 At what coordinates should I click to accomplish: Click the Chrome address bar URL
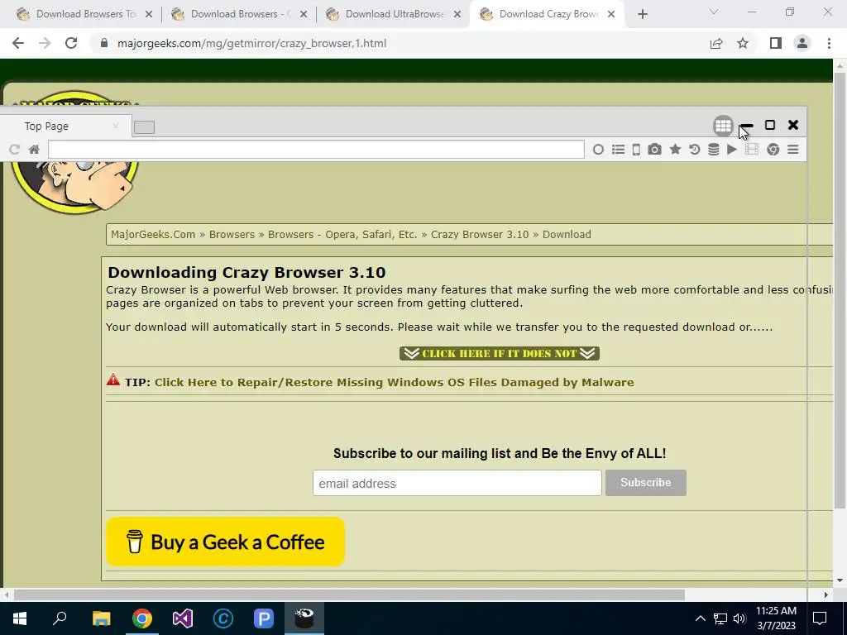251,43
